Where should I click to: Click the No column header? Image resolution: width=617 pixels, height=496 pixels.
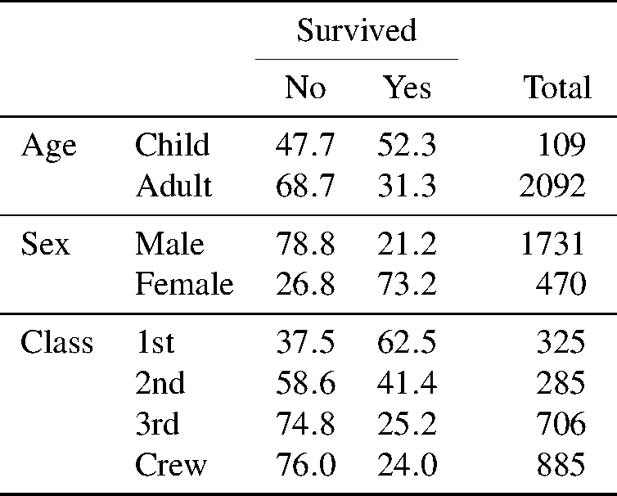(305, 88)
